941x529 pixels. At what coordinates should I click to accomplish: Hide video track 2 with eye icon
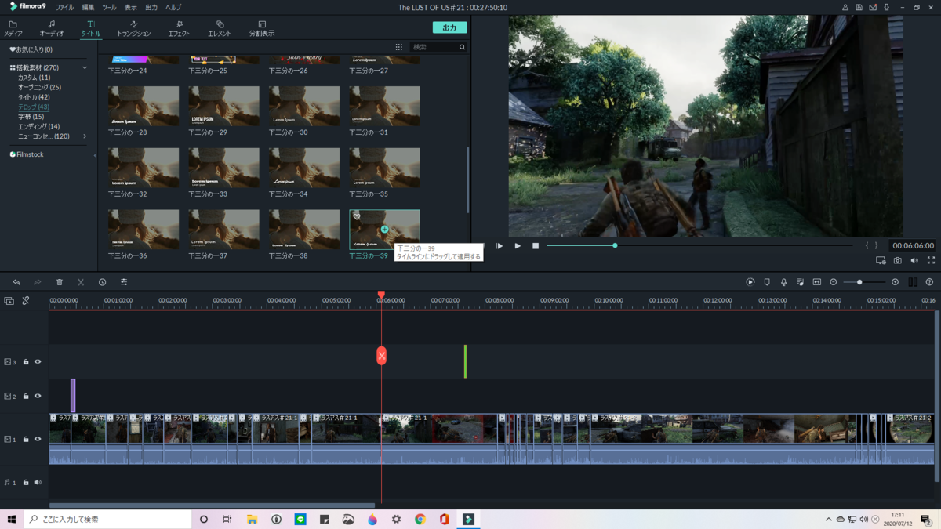[x=38, y=397]
